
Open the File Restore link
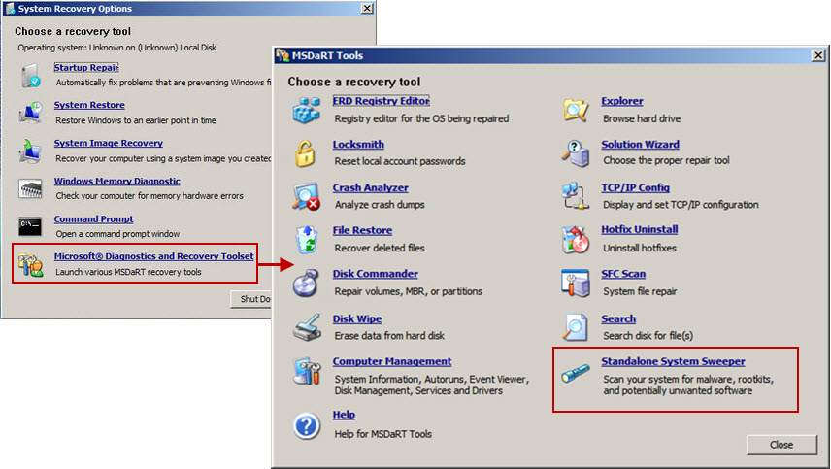(362, 230)
